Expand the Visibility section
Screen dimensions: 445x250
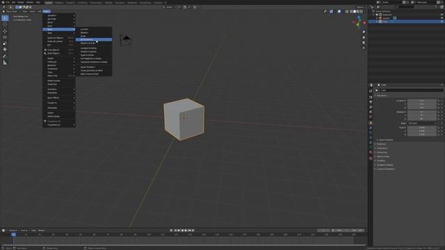[x=381, y=160]
